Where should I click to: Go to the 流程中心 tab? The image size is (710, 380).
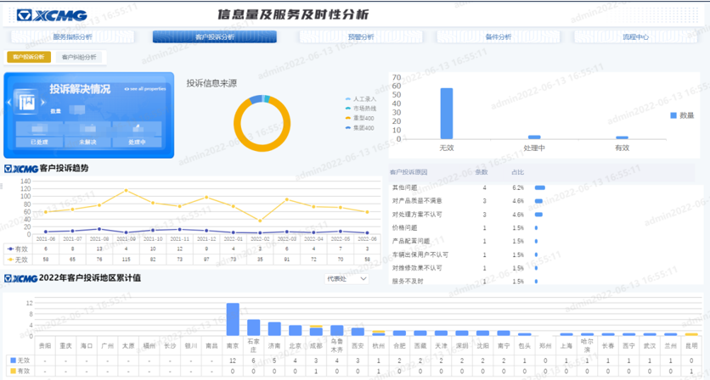click(x=636, y=36)
